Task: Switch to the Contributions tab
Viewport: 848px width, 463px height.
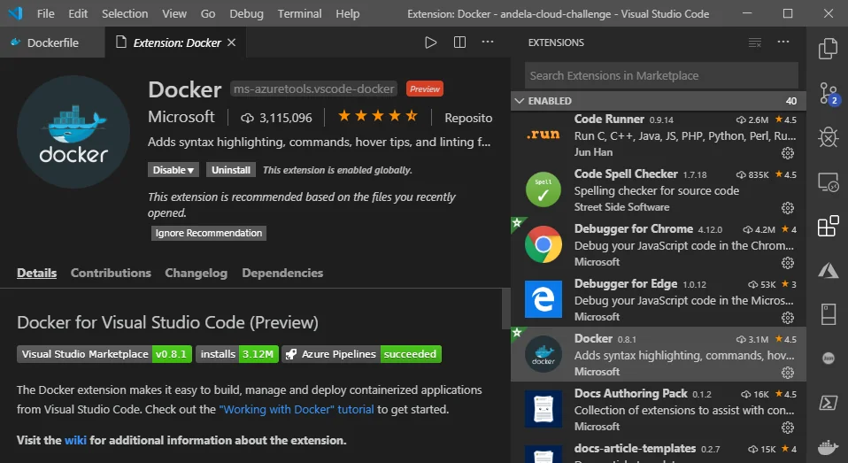Action: (111, 274)
